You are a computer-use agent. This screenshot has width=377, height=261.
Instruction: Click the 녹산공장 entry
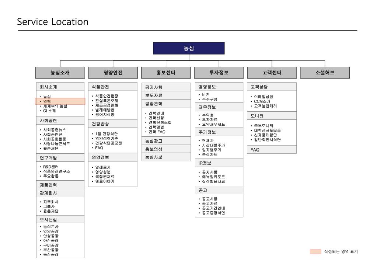click(x=51, y=254)
